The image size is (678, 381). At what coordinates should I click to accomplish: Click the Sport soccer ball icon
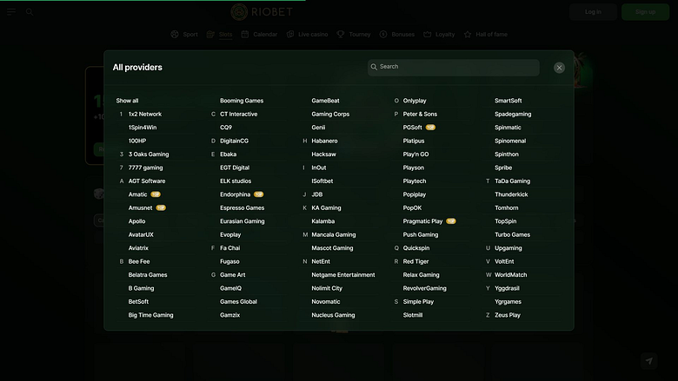pos(175,35)
